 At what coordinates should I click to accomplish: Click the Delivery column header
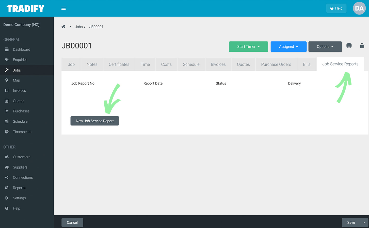pyautogui.click(x=294, y=83)
